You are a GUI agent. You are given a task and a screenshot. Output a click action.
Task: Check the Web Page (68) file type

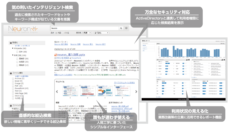[x=13, y=93]
